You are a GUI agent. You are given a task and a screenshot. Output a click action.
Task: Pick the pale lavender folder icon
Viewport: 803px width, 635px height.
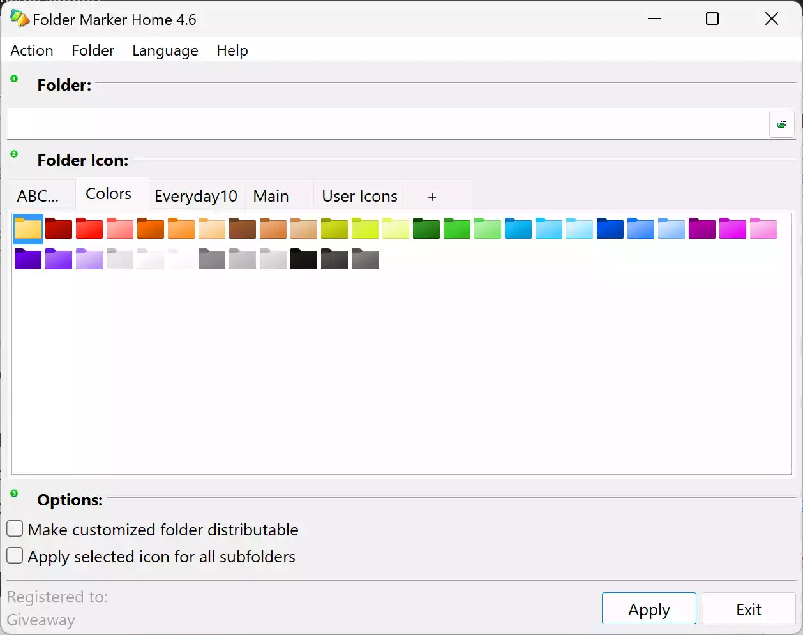coord(89,259)
